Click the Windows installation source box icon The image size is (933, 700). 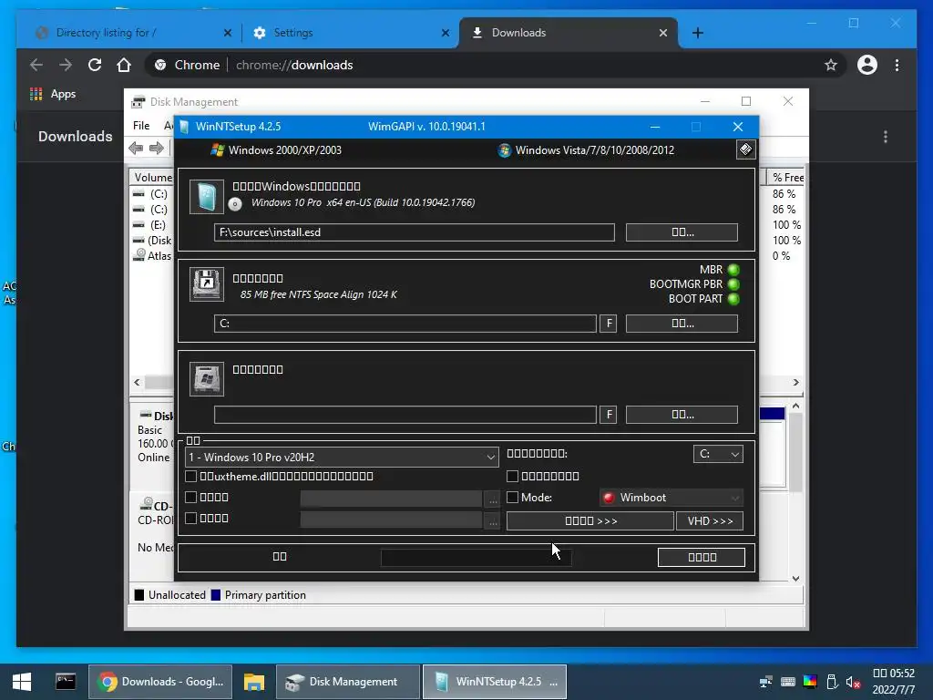point(207,197)
